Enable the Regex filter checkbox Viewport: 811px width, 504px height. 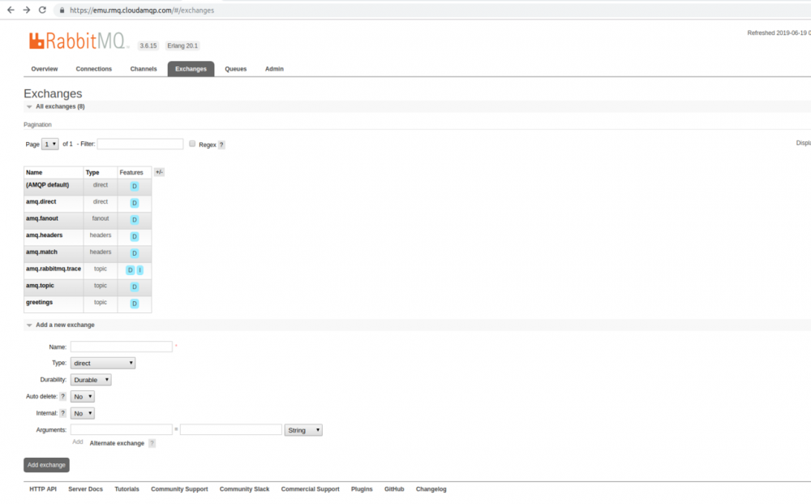coord(192,144)
